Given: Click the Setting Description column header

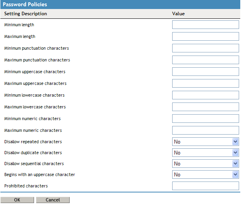Looking at the screenshot, I should click(x=25, y=14).
